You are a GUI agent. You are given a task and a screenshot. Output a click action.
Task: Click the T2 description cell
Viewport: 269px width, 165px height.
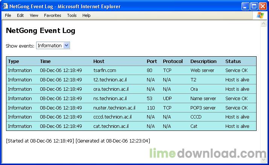point(193,79)
